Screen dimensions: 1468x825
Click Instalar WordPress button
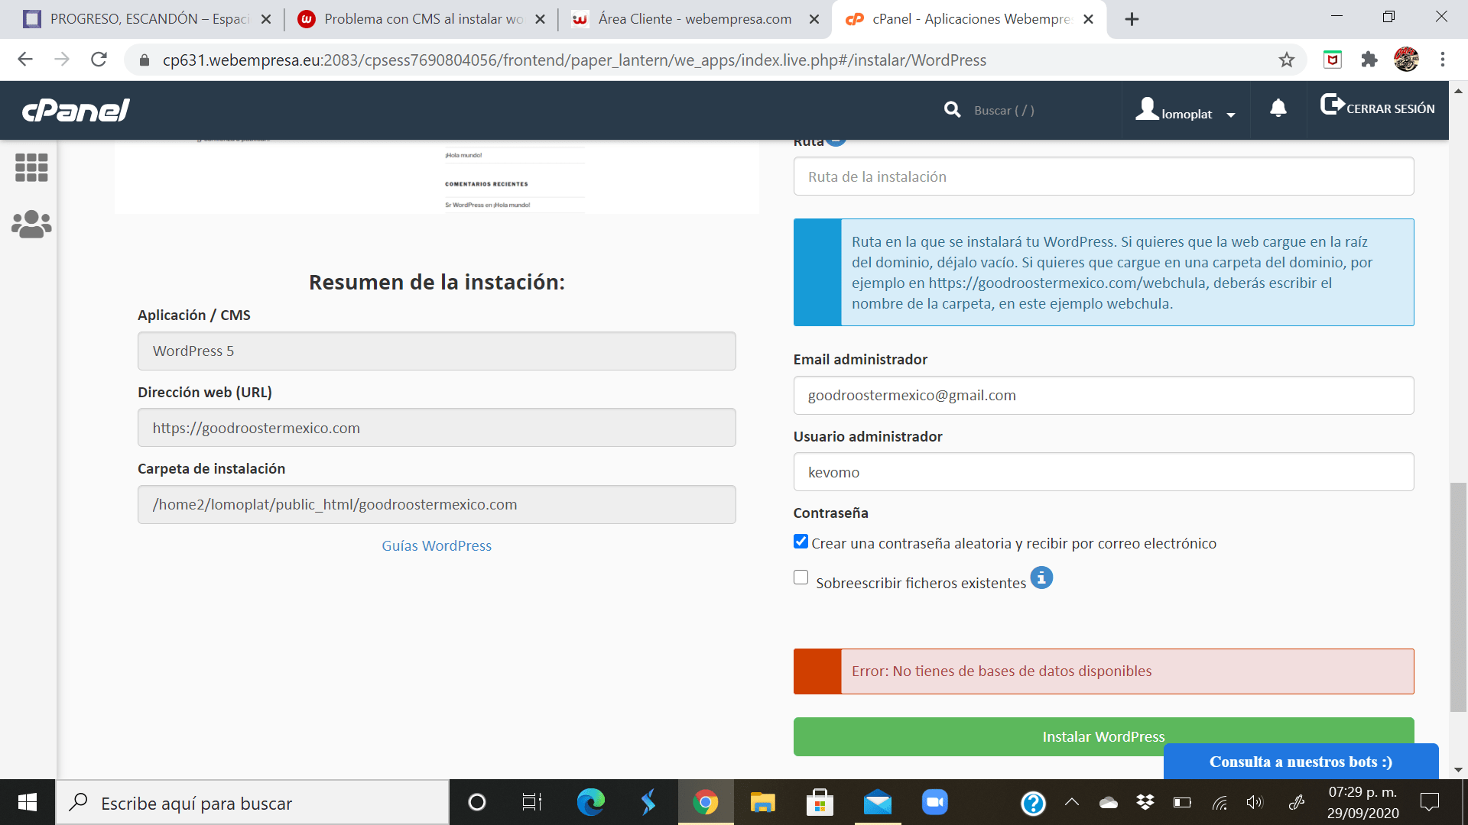[x=1103, y=736]
